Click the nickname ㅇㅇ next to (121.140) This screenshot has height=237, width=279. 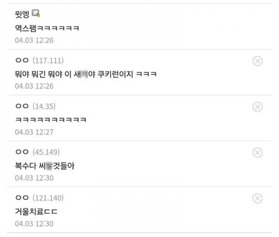click(x=22, y=197)
